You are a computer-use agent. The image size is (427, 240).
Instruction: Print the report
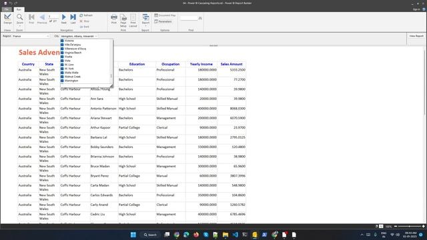(114, 19)
